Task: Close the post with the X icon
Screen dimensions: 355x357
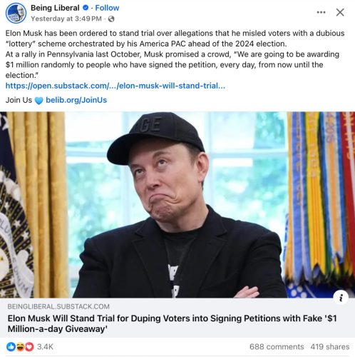Action: pyautogui.click(x=340, y=12)
